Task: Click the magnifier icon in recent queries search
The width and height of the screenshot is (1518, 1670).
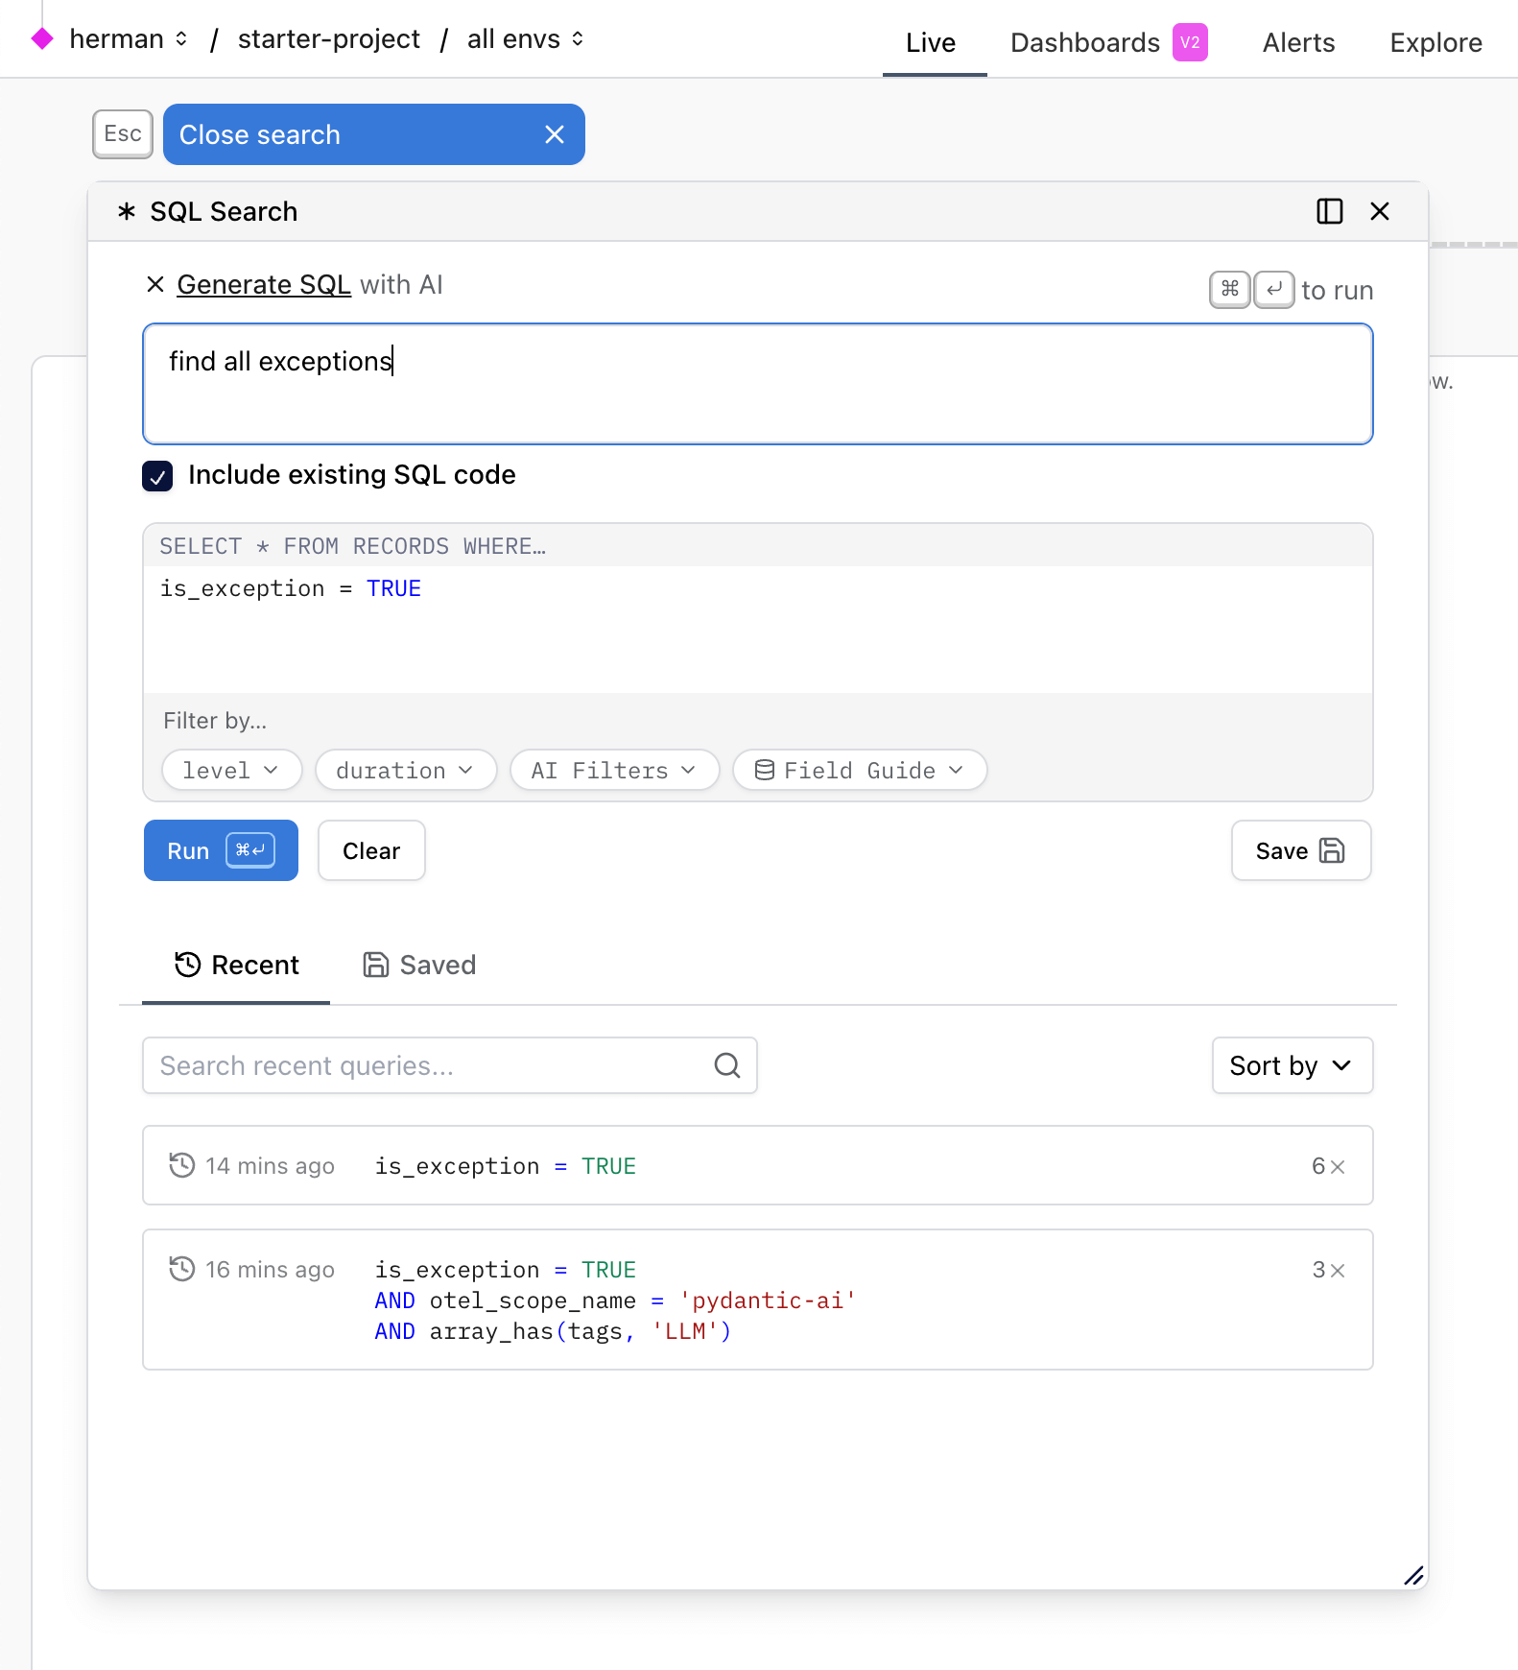Action: [x=726, y=1065]
